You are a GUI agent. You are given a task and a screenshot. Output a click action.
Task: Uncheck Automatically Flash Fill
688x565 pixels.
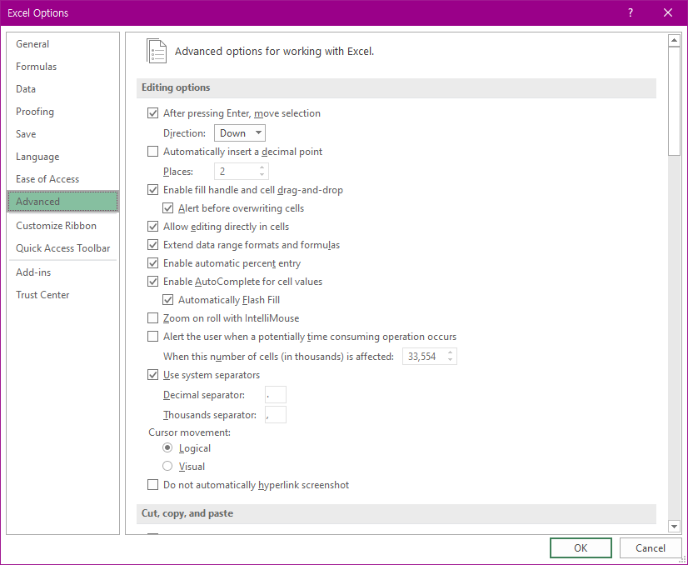(167, 300)
